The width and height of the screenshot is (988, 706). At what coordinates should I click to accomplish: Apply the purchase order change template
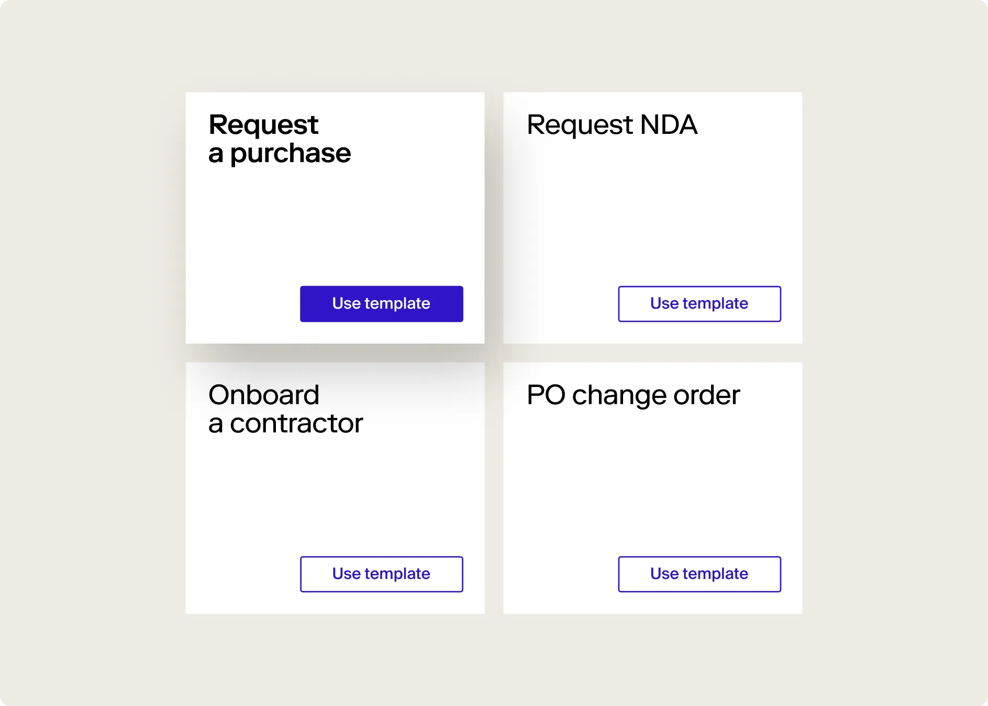click(699, 574)
